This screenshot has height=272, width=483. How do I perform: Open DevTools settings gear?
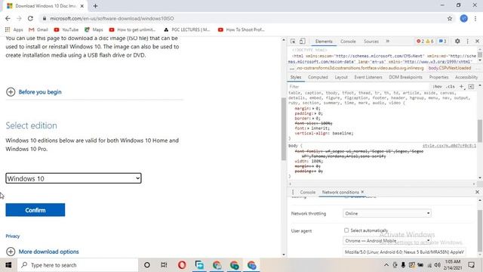(x=457, y=41)
